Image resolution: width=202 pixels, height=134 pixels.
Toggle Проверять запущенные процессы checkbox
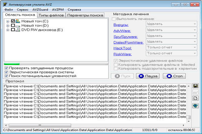[6, 68]
